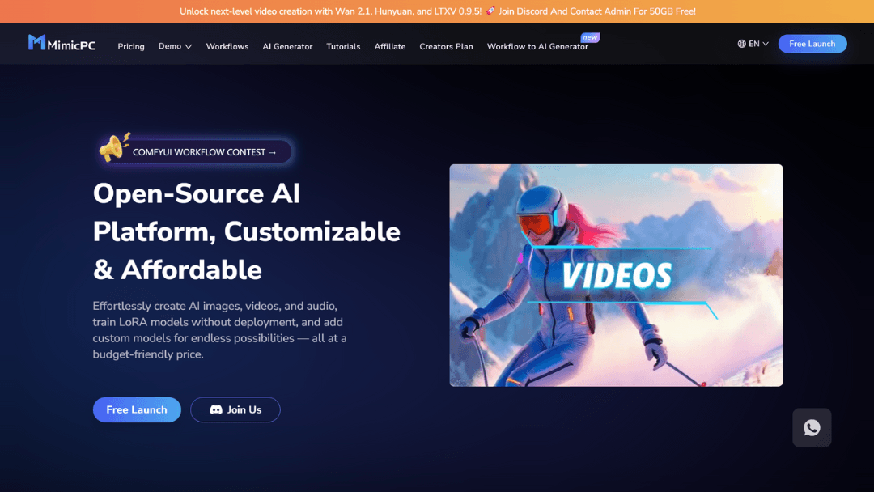Open the Tutorials nav link
874x492 pixels.
tap(343, 46)
